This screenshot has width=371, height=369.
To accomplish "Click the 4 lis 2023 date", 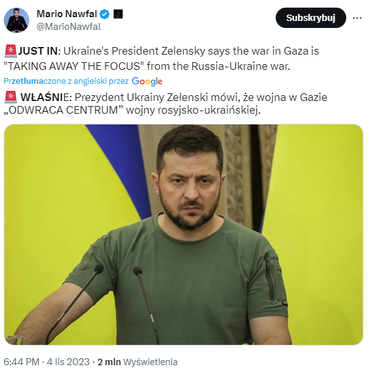I will pos(68,362).
